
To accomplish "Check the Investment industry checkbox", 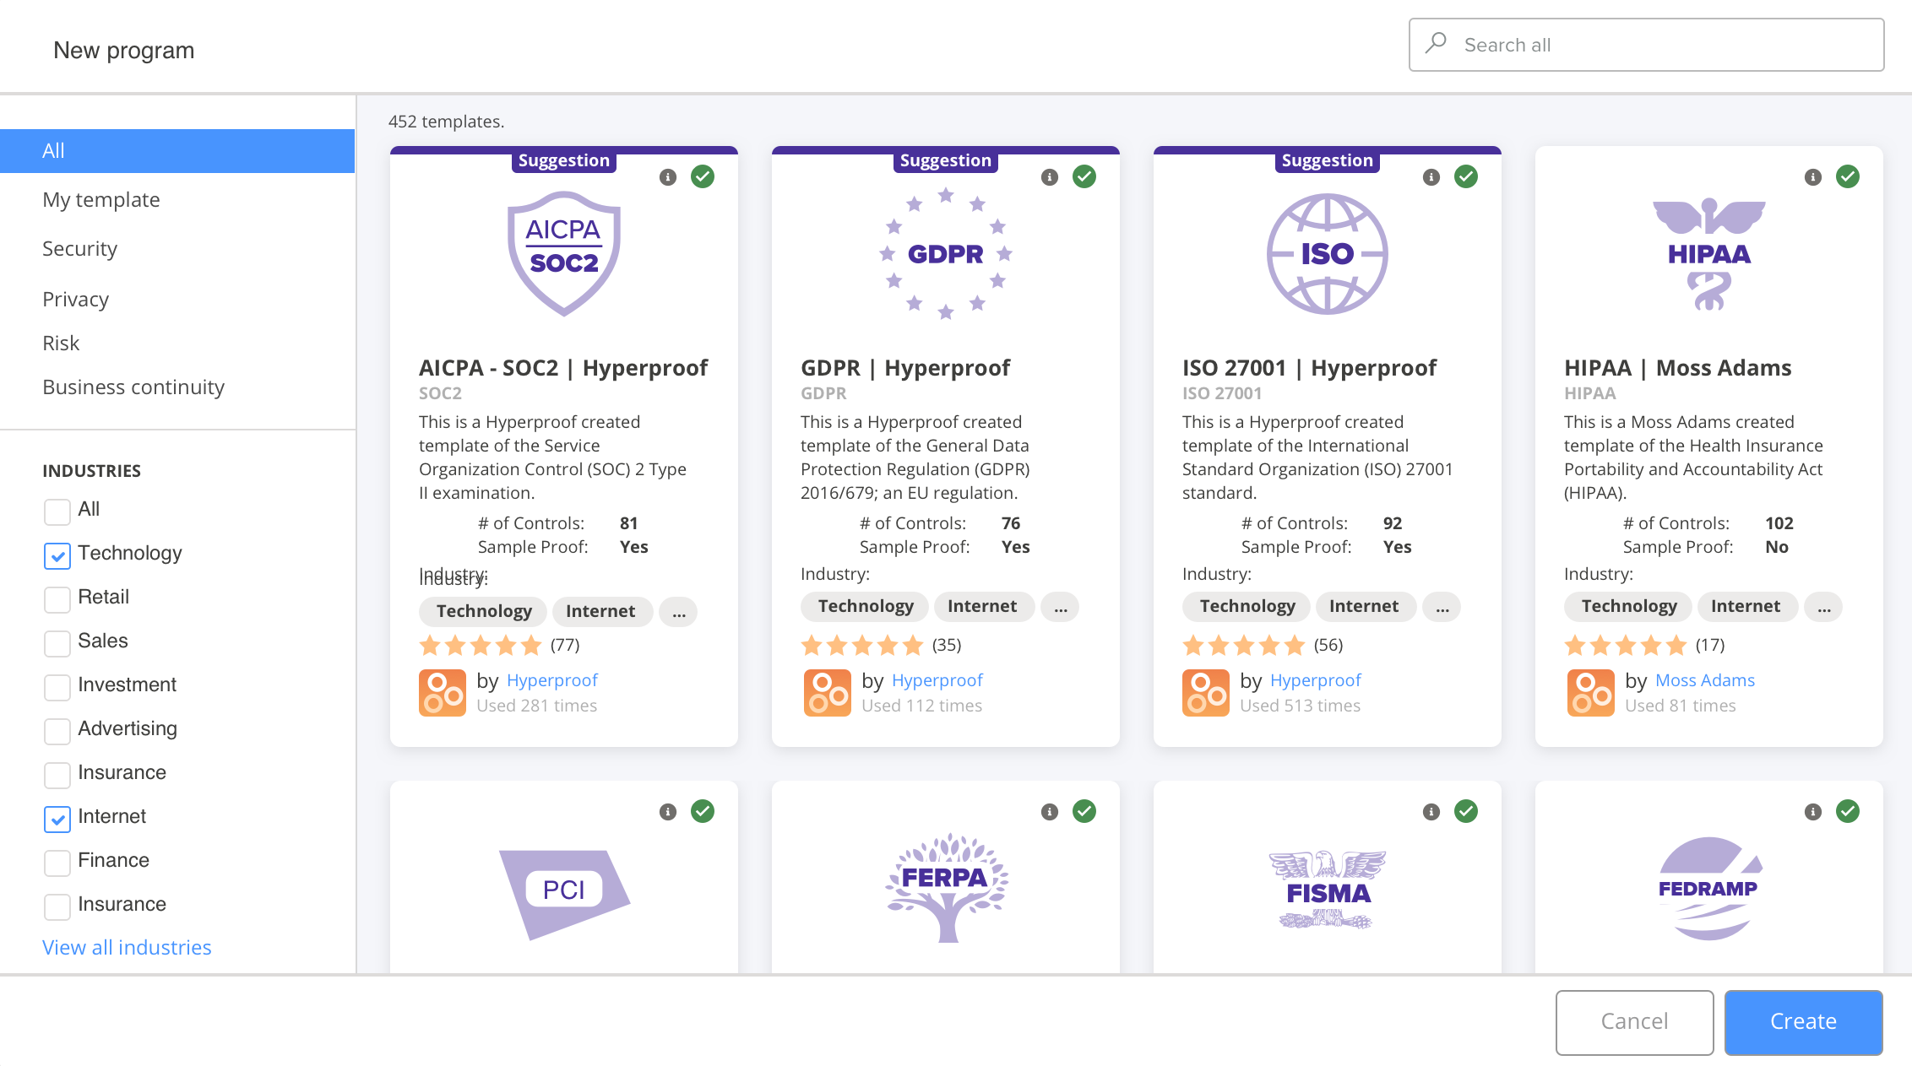I will (x=57, y=687).
